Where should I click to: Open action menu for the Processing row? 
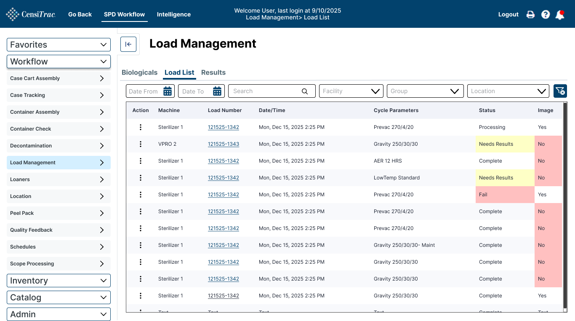[x=141, y=127]
